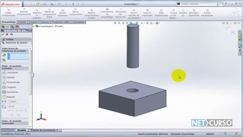Open the dropdown arrow next to Print icon
Viewport: 243px width, 137px height.
pyautogui.click(x=55, y=4)
